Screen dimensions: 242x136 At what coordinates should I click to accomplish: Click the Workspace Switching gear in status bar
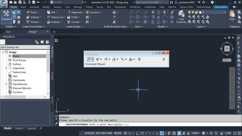click(x=203, y=133)
